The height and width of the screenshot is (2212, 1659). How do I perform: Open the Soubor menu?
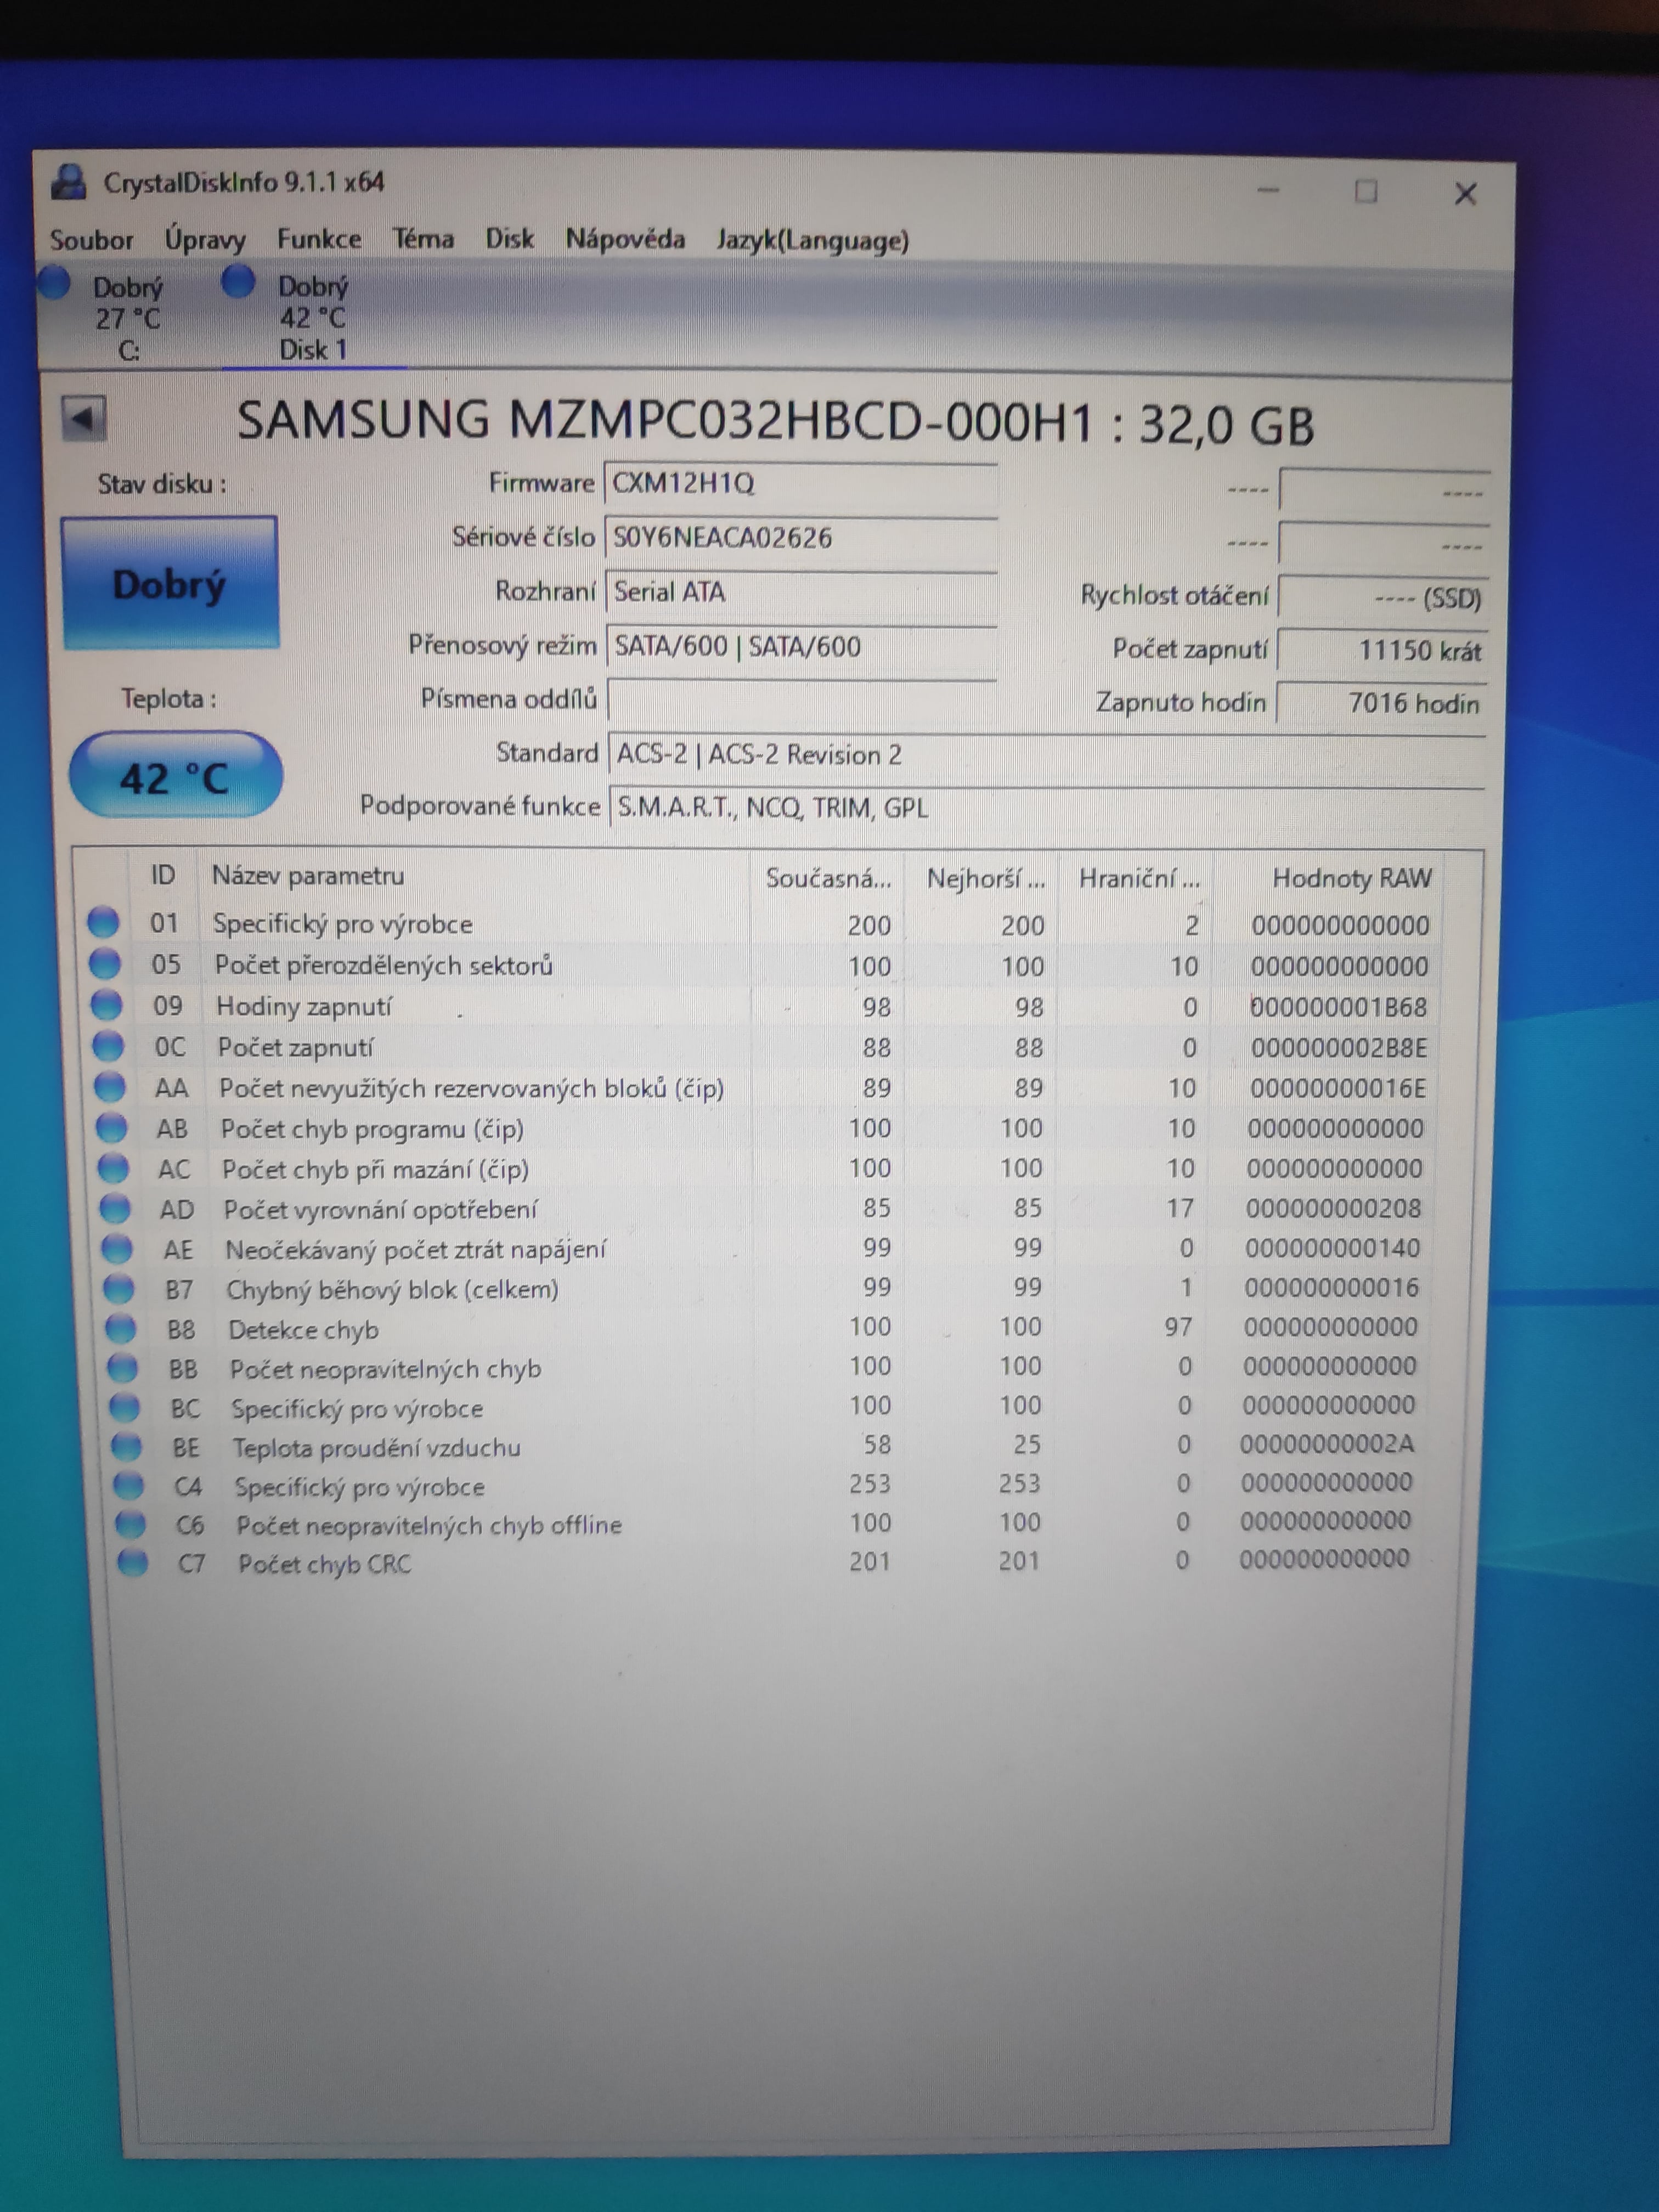91,240
